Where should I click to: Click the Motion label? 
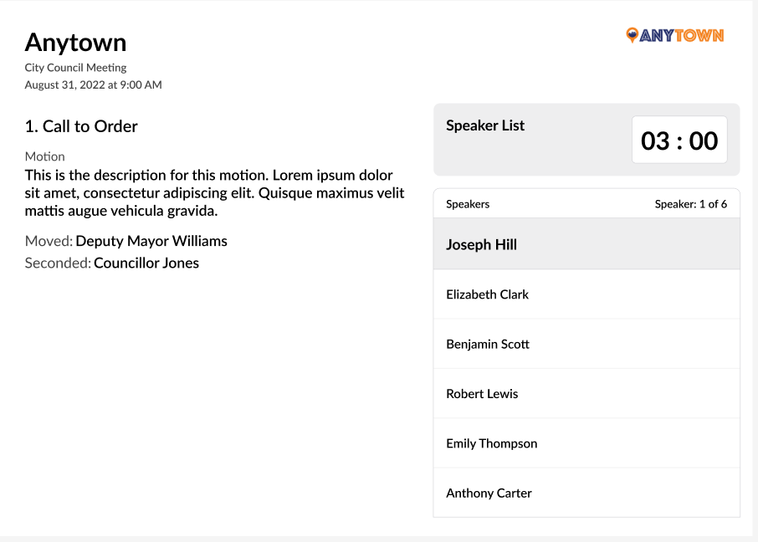(44, 156)
